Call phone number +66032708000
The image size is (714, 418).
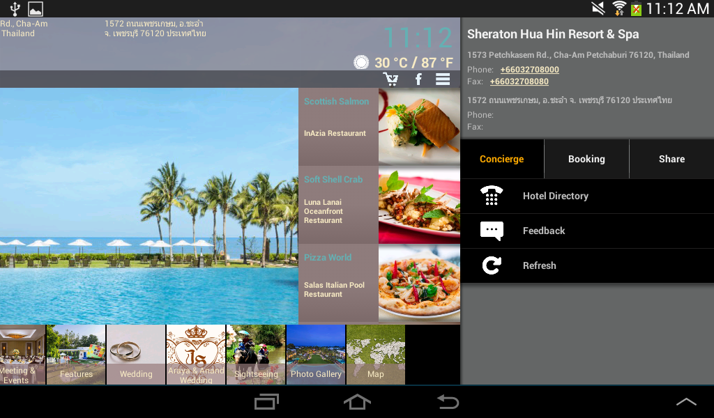[x=530, y=70]
